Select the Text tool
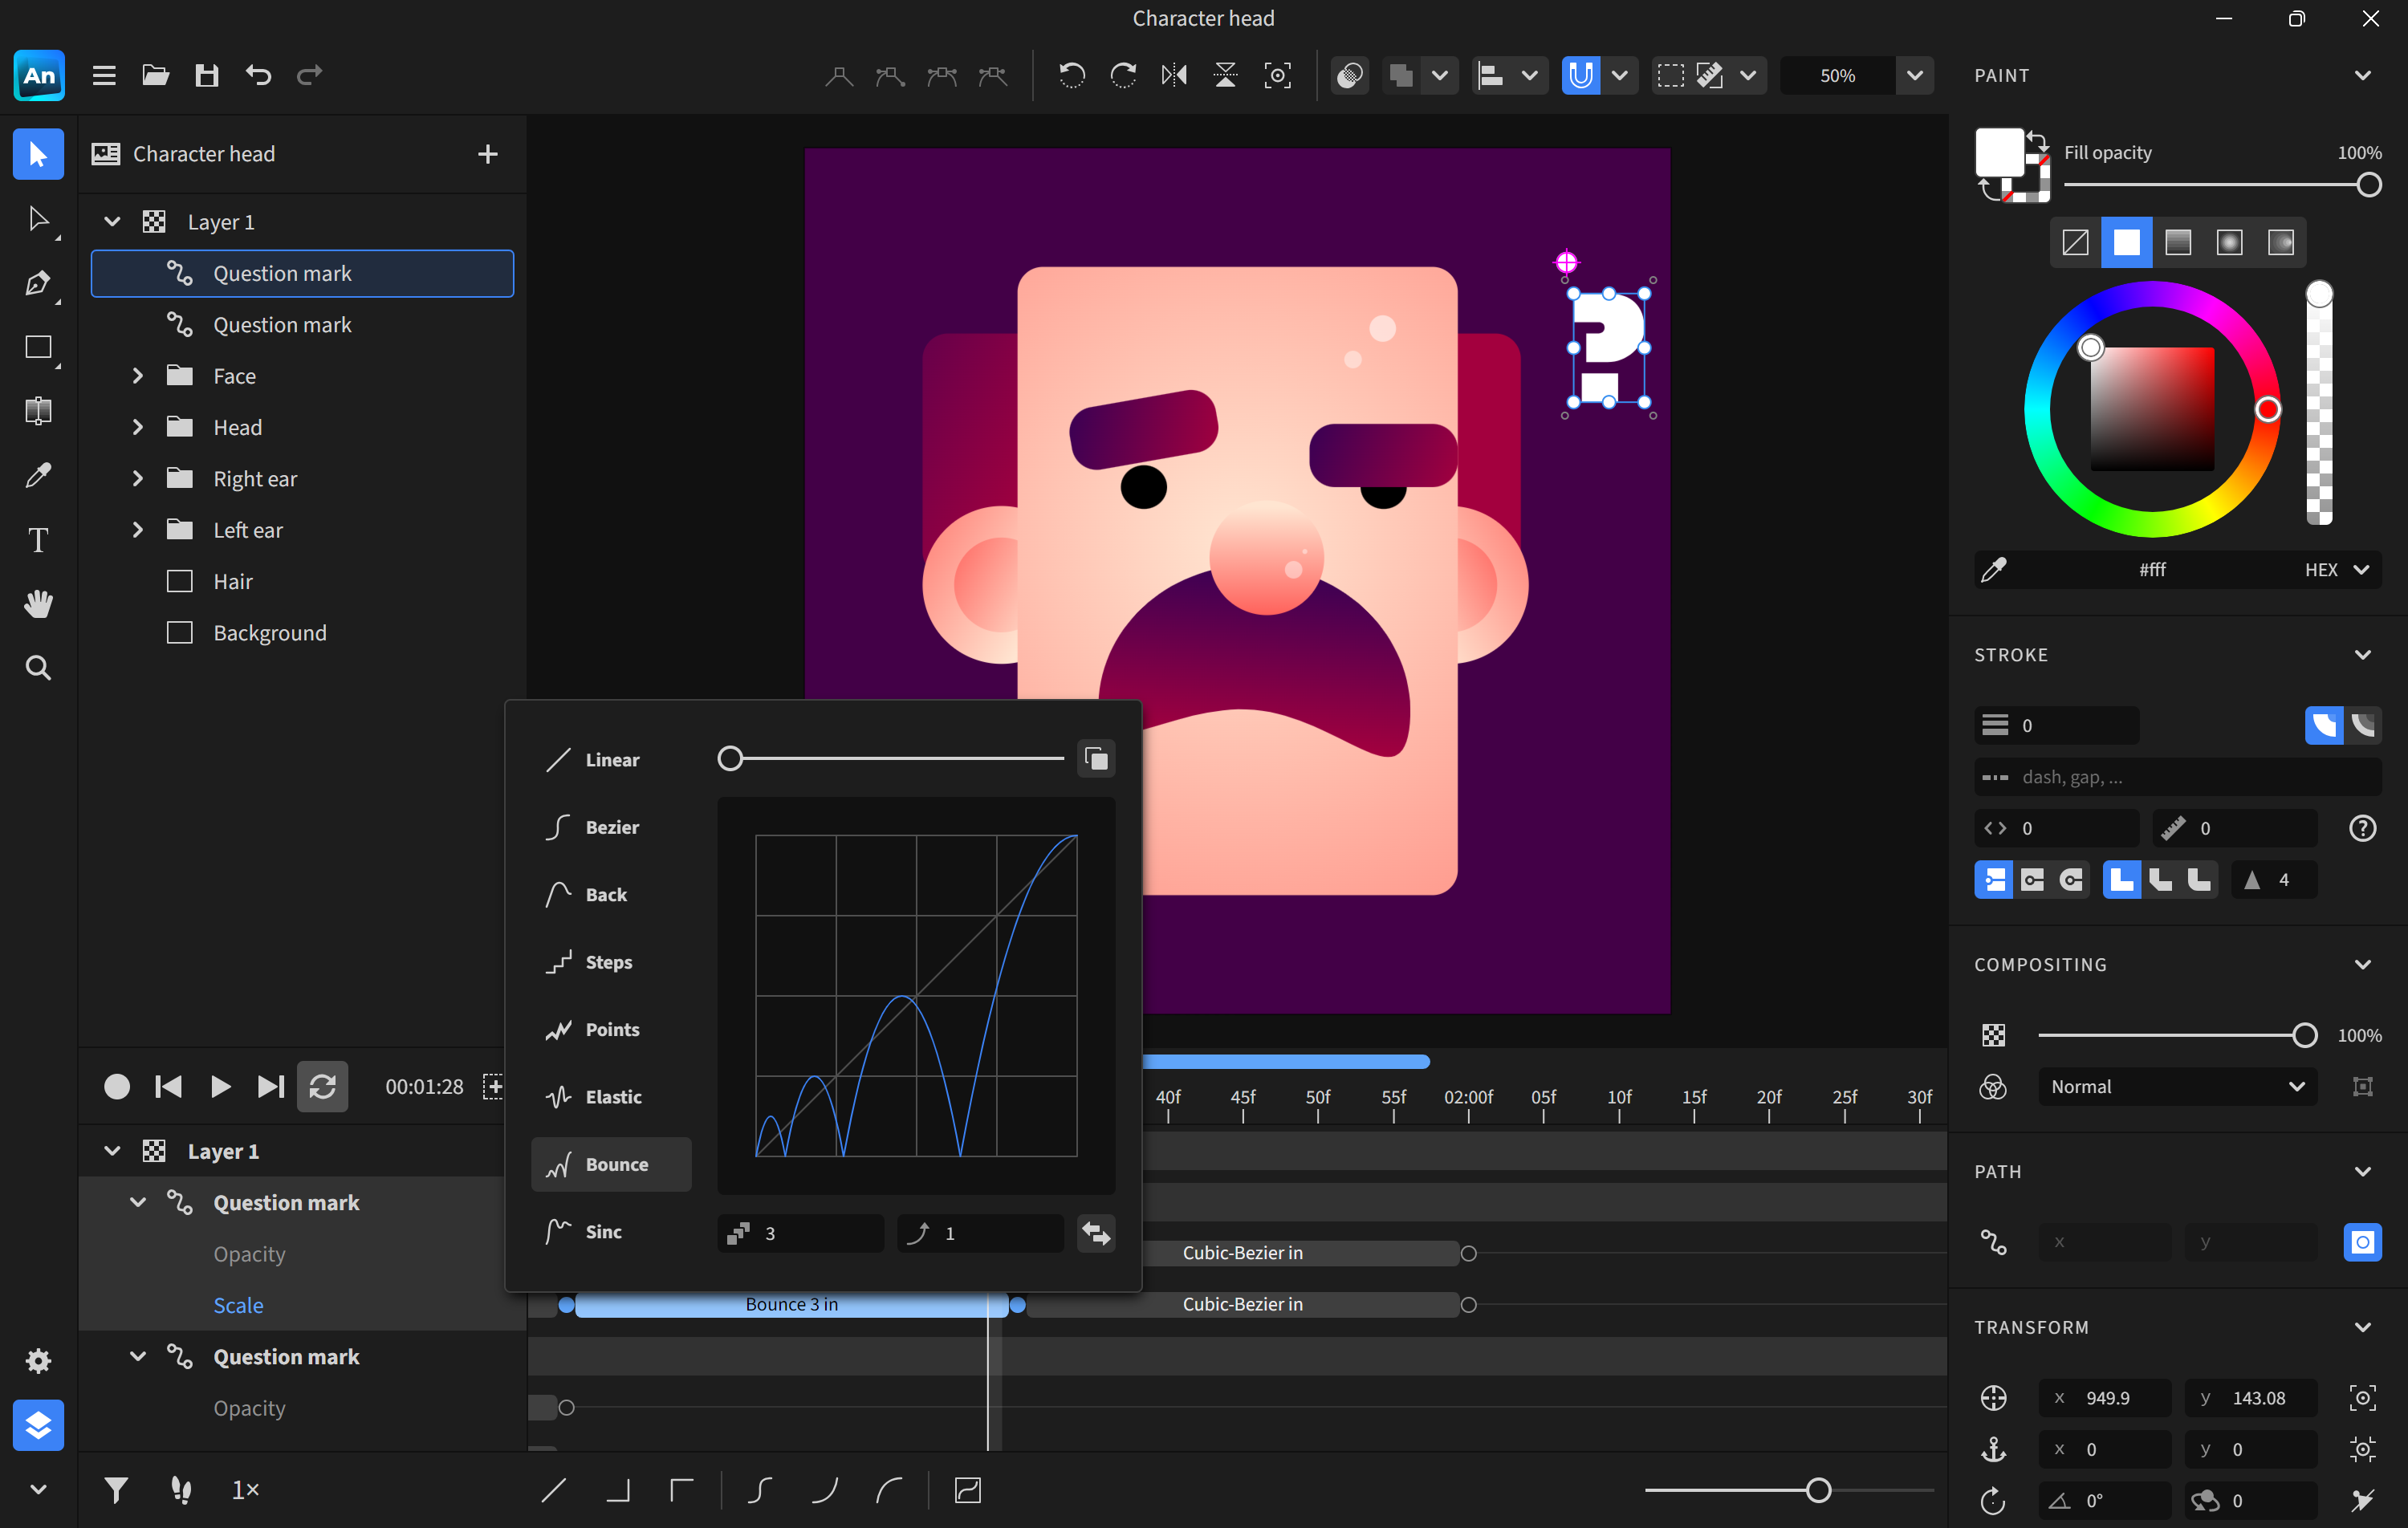This screenshot has width=2408, height=1528. (x=38, y=539)
